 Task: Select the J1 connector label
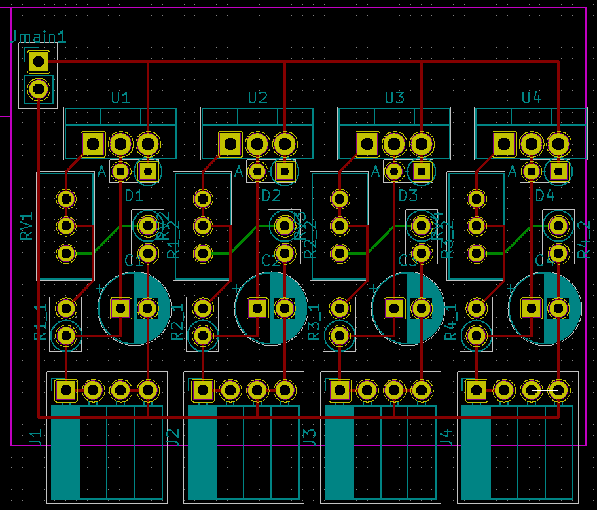[x=36, y=437]
